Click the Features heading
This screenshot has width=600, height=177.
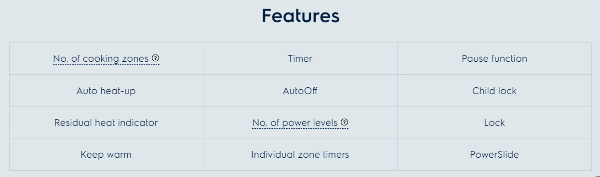(x=300, y=16)
